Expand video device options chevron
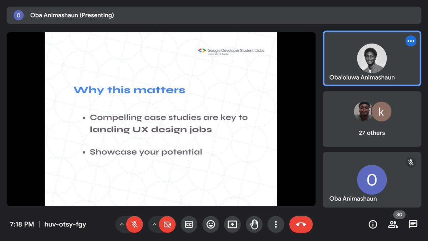Screen dimensions: 428x241 click(154, 224)
